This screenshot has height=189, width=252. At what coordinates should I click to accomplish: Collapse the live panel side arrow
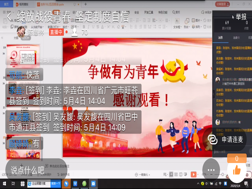(x=214, y=94)
